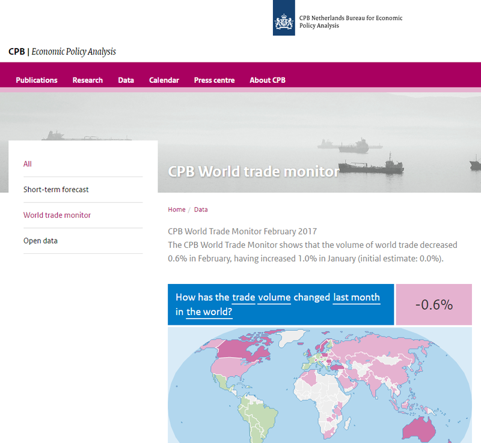Viewport: 481px width, 443px height.
Task: Select World trade monitor in the sidebar
Action: [57, 215]
